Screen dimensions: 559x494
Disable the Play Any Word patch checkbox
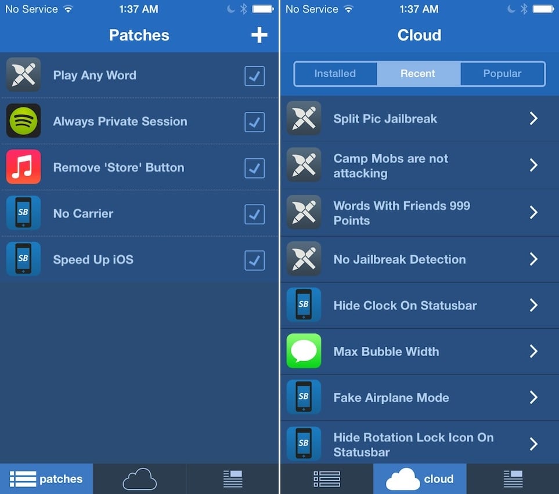255,76
